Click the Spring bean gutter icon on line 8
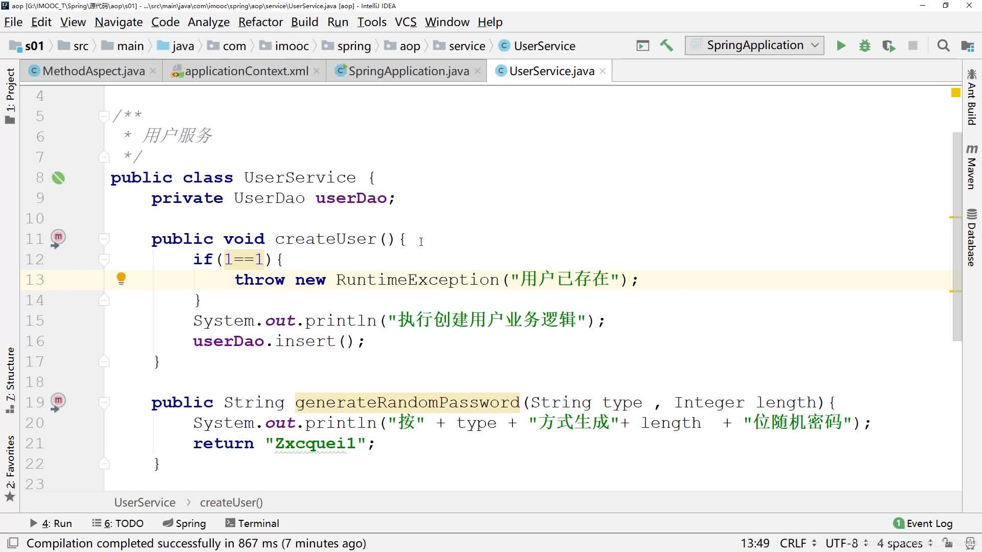This screenshot has height=552, width=982. pyautogui.click(x=58, y=177)
